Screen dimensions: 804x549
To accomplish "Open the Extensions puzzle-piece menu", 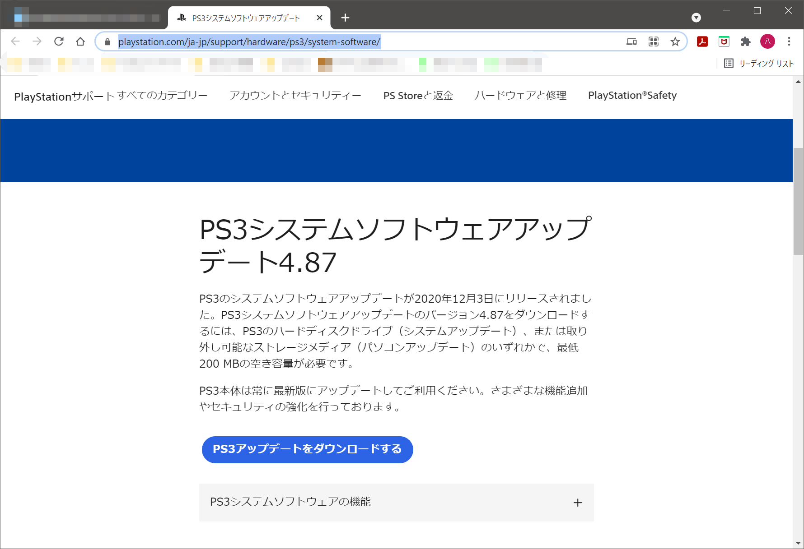I will coord(746,42).
